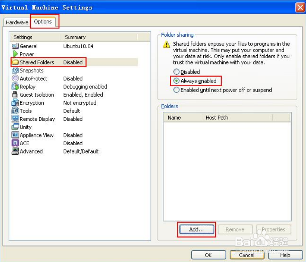The height and width of the screenshot is (262, 306).
Task: Select the Disabled folder sharing radio button
Action: click(176, 72)
